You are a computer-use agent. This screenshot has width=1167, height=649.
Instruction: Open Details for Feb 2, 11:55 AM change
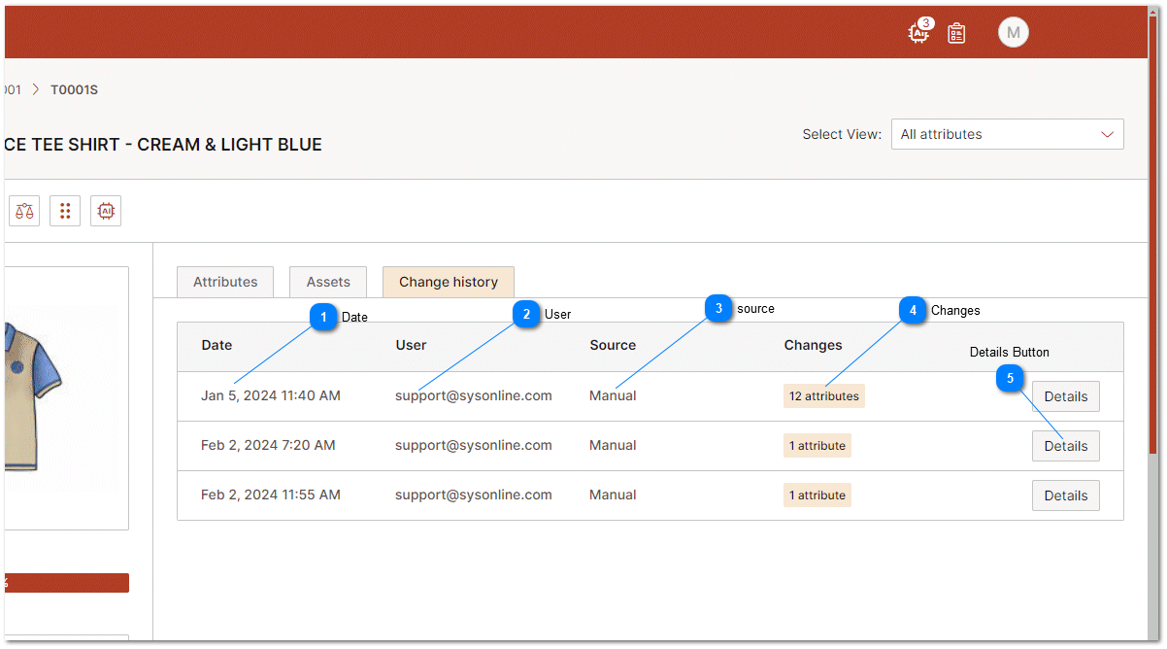pos(1065,495)
